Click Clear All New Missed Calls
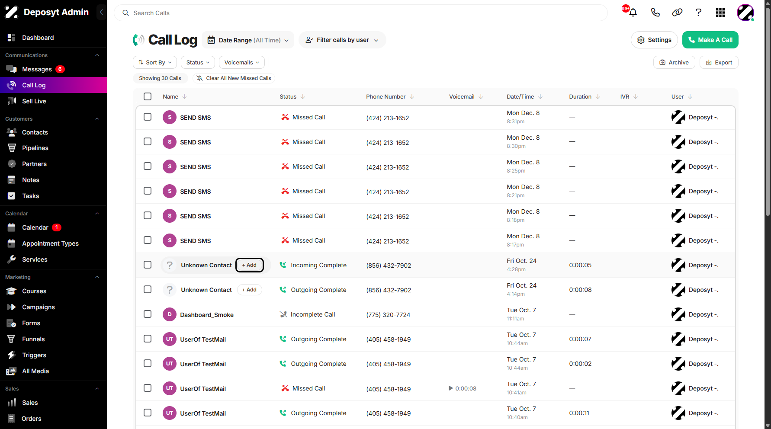Screen dimensions: 771x429 point(234,78)
